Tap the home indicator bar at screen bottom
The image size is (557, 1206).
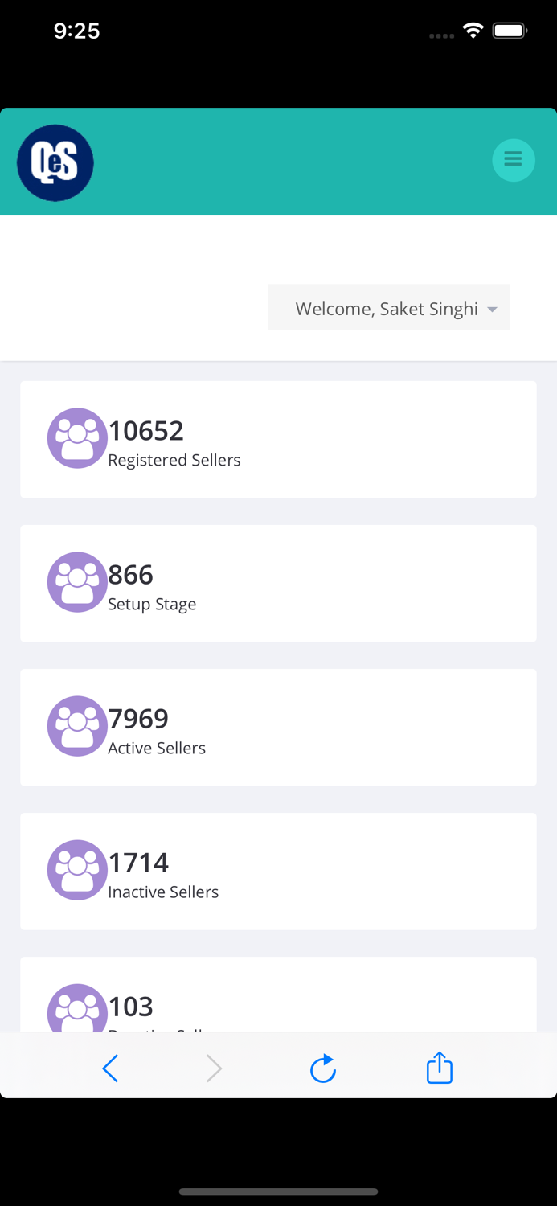pos(278,1192)
